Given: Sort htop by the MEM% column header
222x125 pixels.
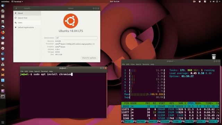Looking at the screenshot, I should (x=198, y=103).
